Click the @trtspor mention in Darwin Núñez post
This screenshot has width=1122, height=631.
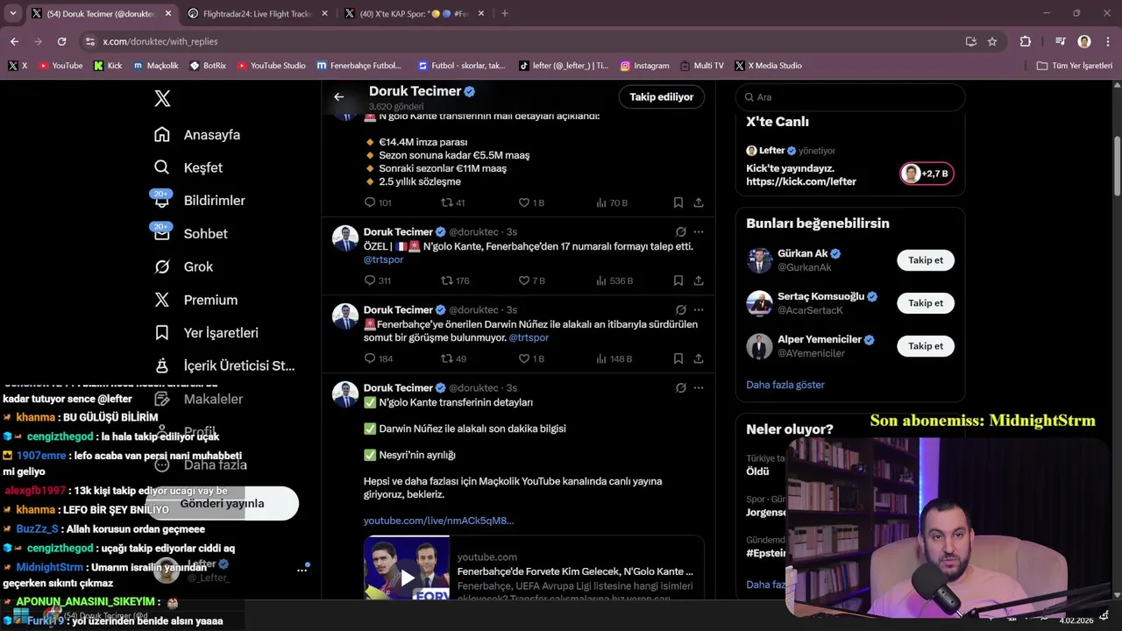(x=529, y=337)
